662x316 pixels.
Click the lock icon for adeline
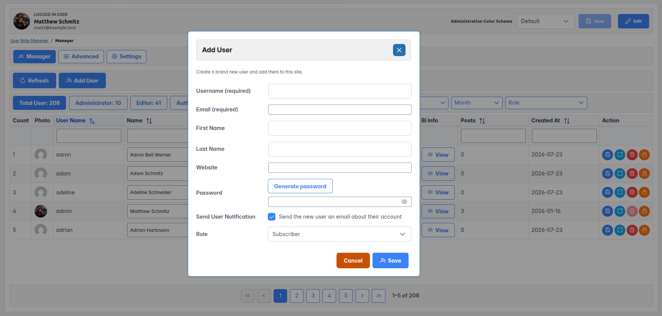point(644,192)
